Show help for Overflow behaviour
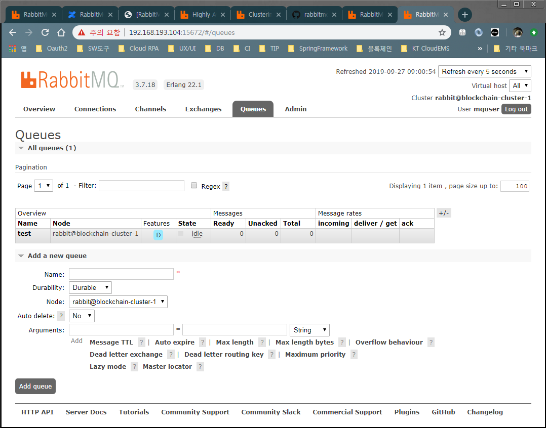Viewport: 546px width, 428px height. pyautogui.click(x=431, y=343)
